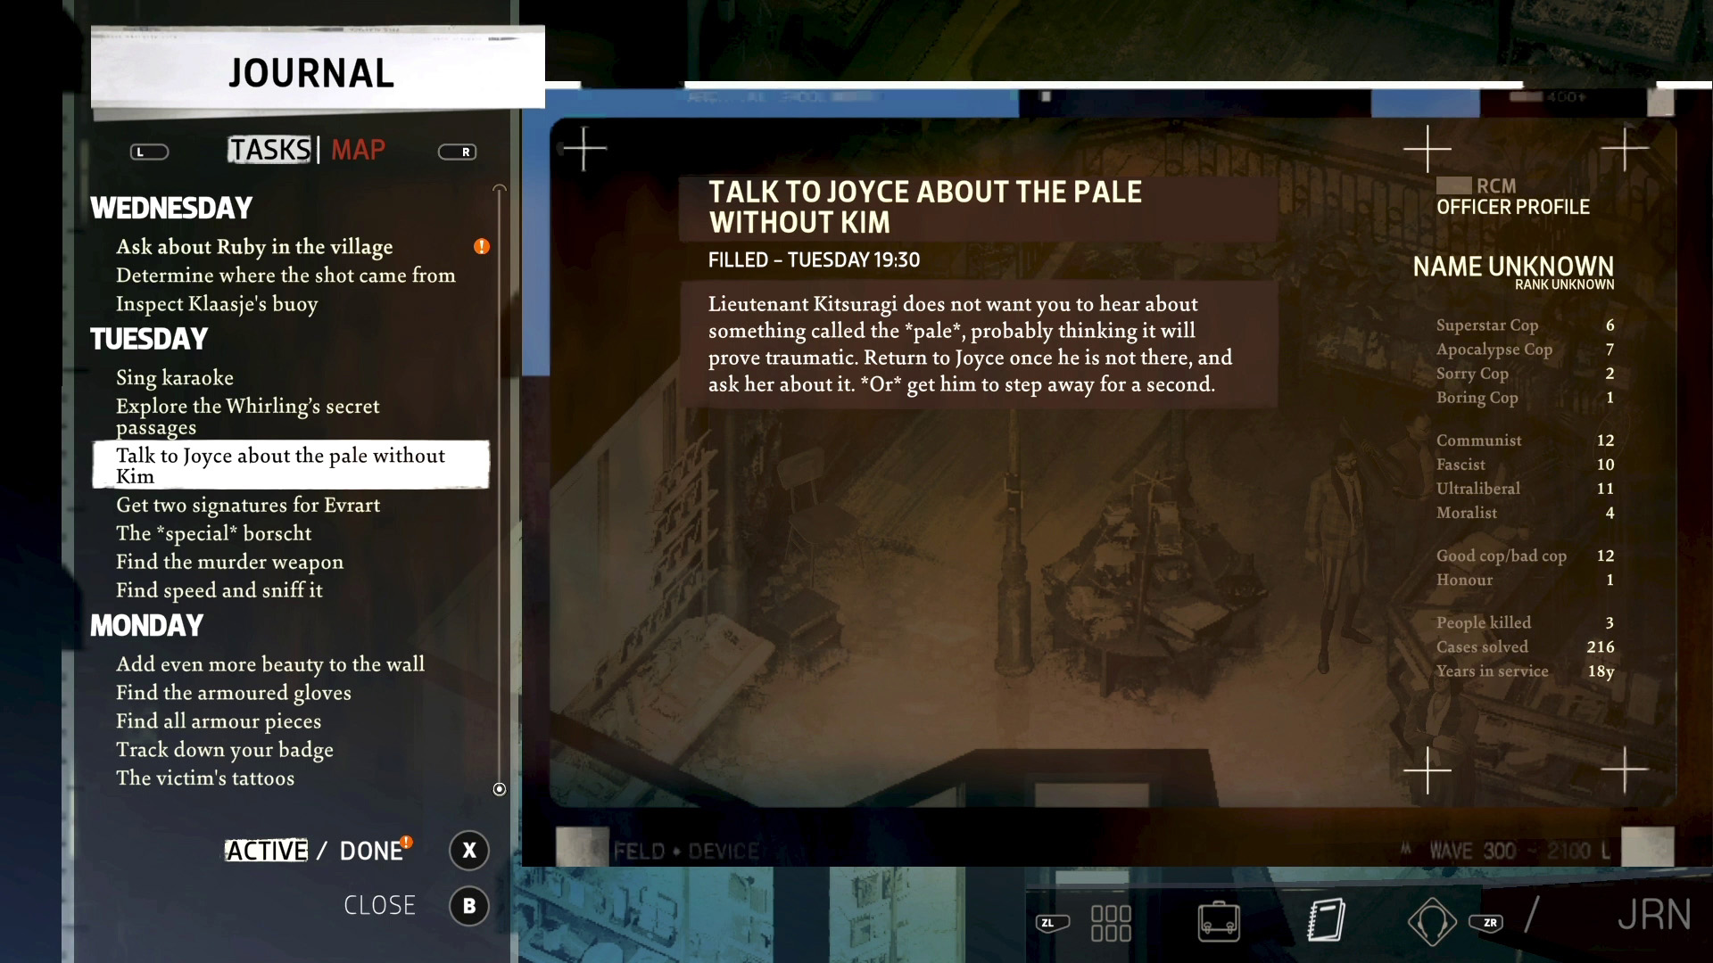Click the top-center plus icon
Image resolution: width=1713 pixels, height=963 pixels.
click(x=1427, y=147)
